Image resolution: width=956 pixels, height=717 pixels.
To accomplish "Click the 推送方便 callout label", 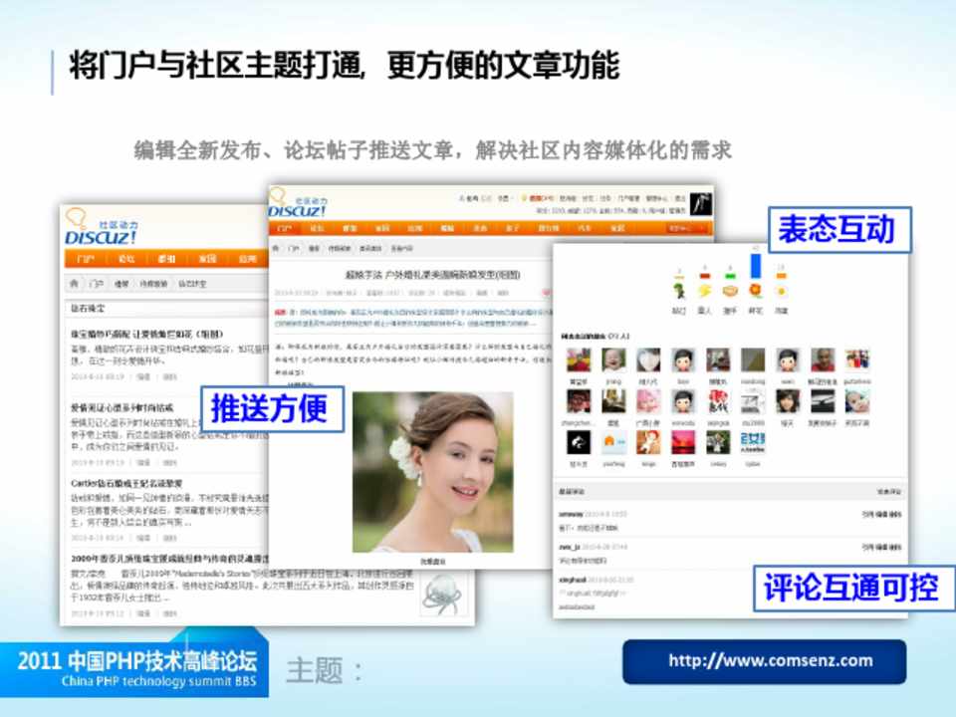I will (x=271, y=409).
